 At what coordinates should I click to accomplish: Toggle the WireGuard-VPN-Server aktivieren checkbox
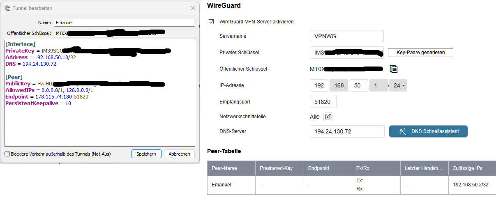(x=211, y=22)
